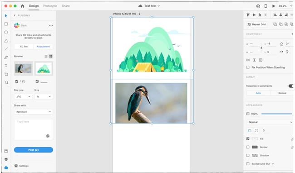Switch to the Share tab
The width and height of the screenshot is (295, 173).
tap(66, 6)
